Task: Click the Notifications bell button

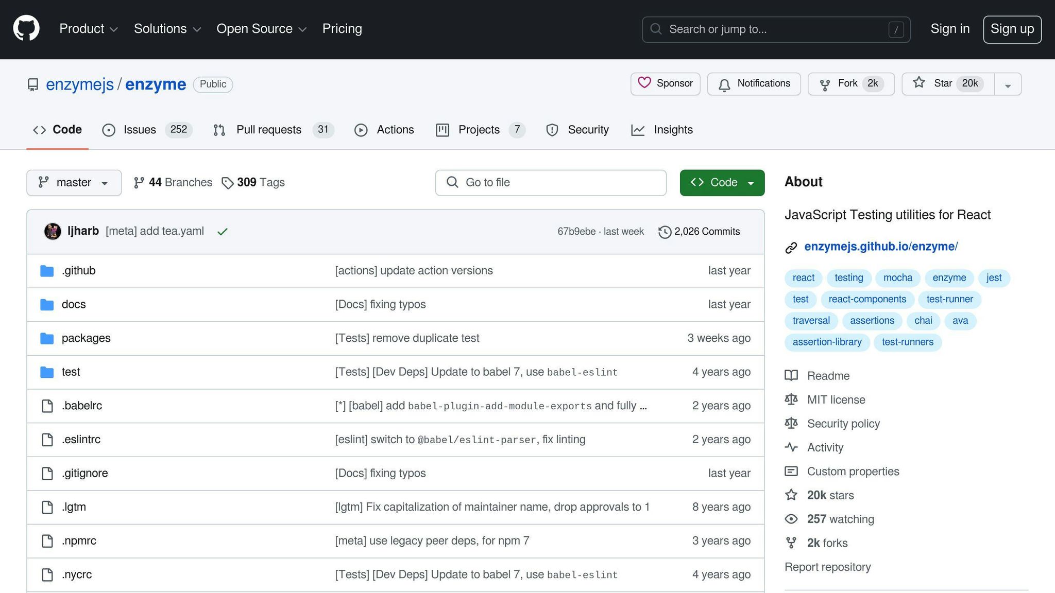Action: coord(754,83)
